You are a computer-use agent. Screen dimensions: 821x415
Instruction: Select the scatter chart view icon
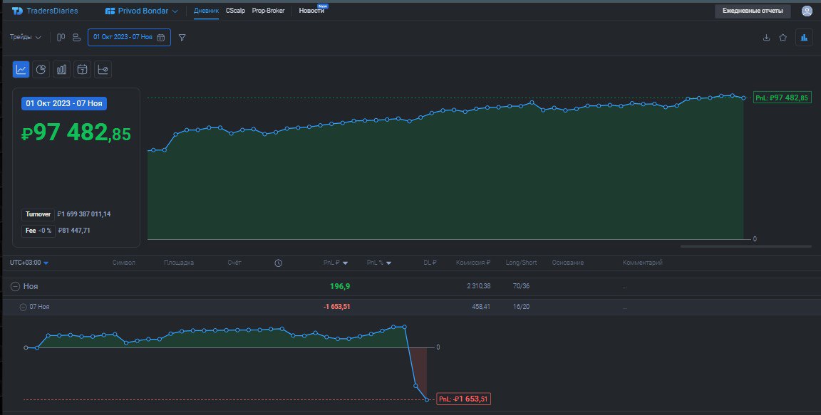point(103,70)
